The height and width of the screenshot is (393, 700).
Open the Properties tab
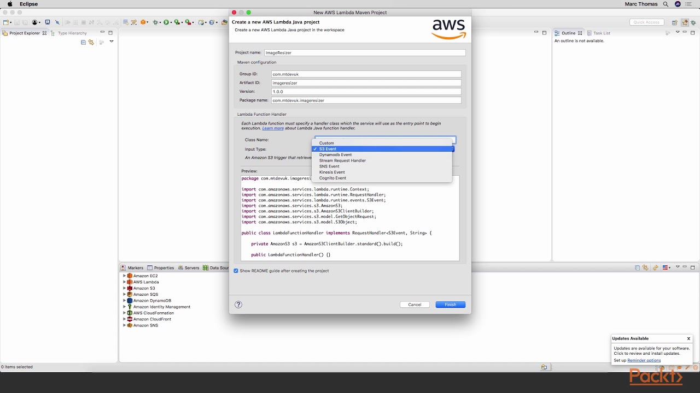point(160,268)
